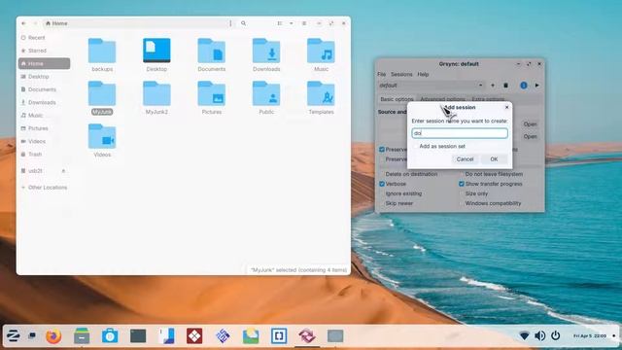Open the Grsync icon in the dock
The image size is (622, 350).
pos(307,336)
